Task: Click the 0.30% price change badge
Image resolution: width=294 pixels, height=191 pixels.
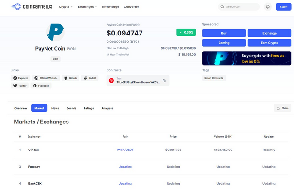Action: (x=186, y=33)
